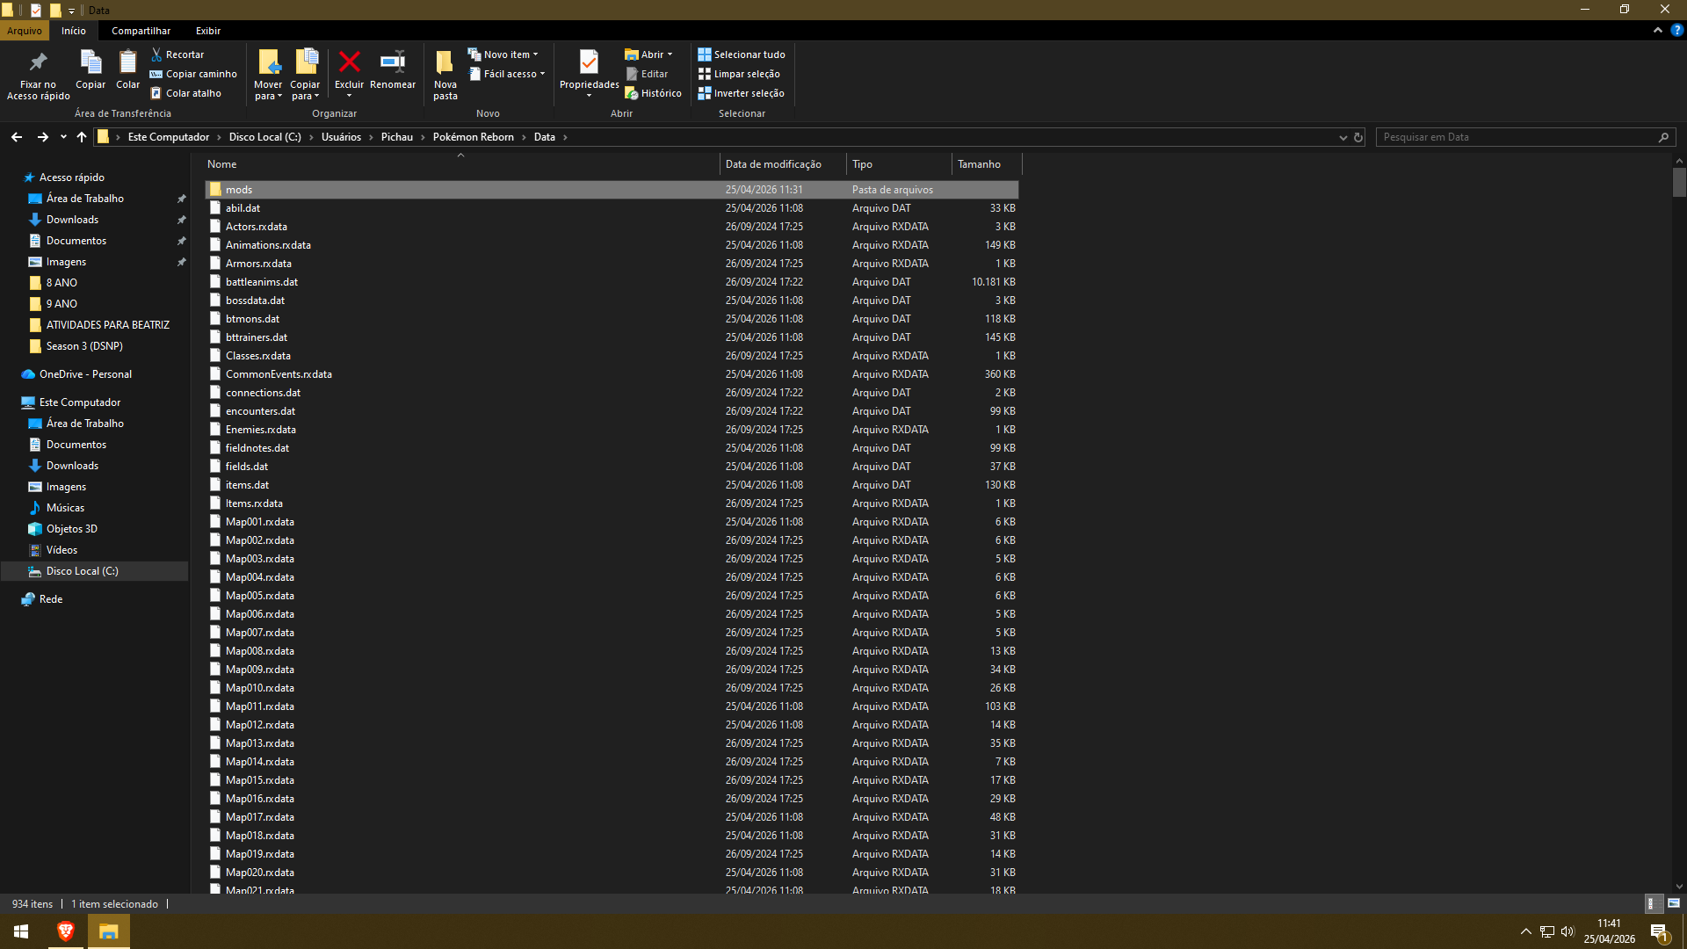Switch to details view in status bar
The height and width of the screenshot is (949, 1687).
click(1652, 903)
